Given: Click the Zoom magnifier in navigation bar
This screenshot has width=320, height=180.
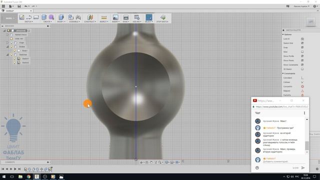Looking at the screenshot, I should pyautogui.click(x=160, y=162).
